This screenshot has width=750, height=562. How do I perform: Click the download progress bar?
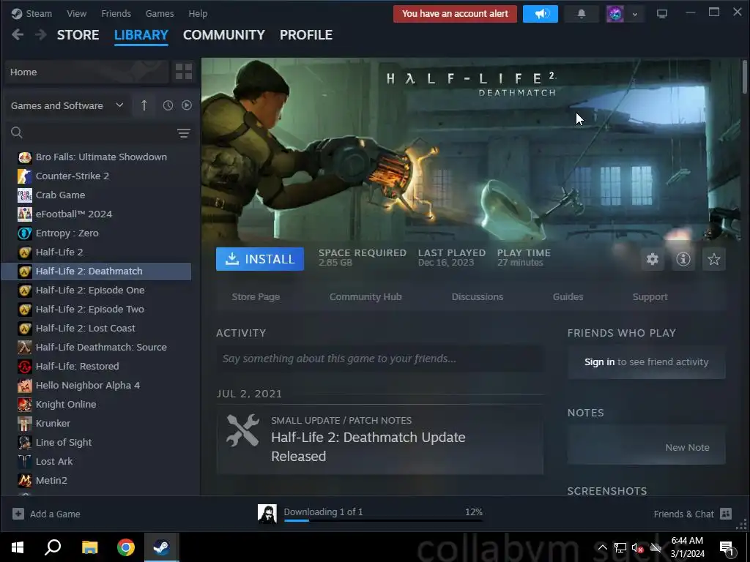(x=383, y=520)
